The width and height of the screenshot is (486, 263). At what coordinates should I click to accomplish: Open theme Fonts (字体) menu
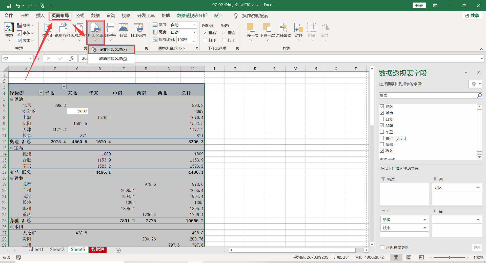point(25,33)
